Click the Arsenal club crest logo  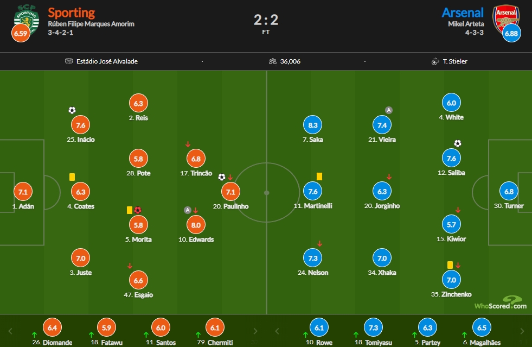[x=506, y=18]
